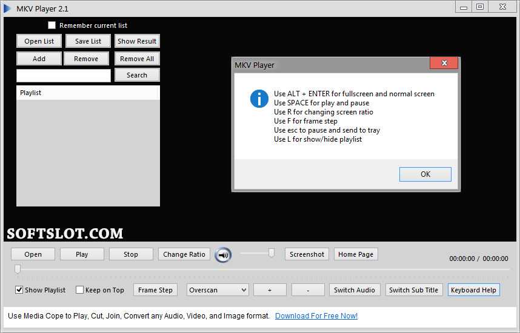This screenshot has height=333, width=520.
Task: Click the Frame Step button
Action: coord(155,290)
